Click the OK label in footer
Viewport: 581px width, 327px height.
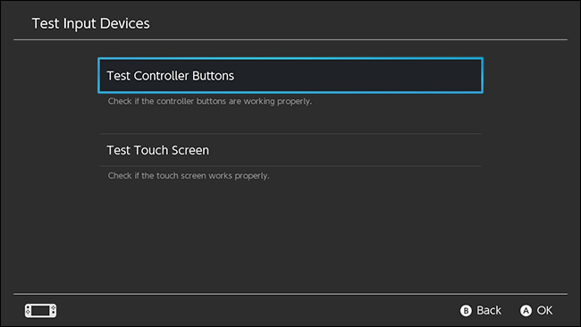[544, 310]
